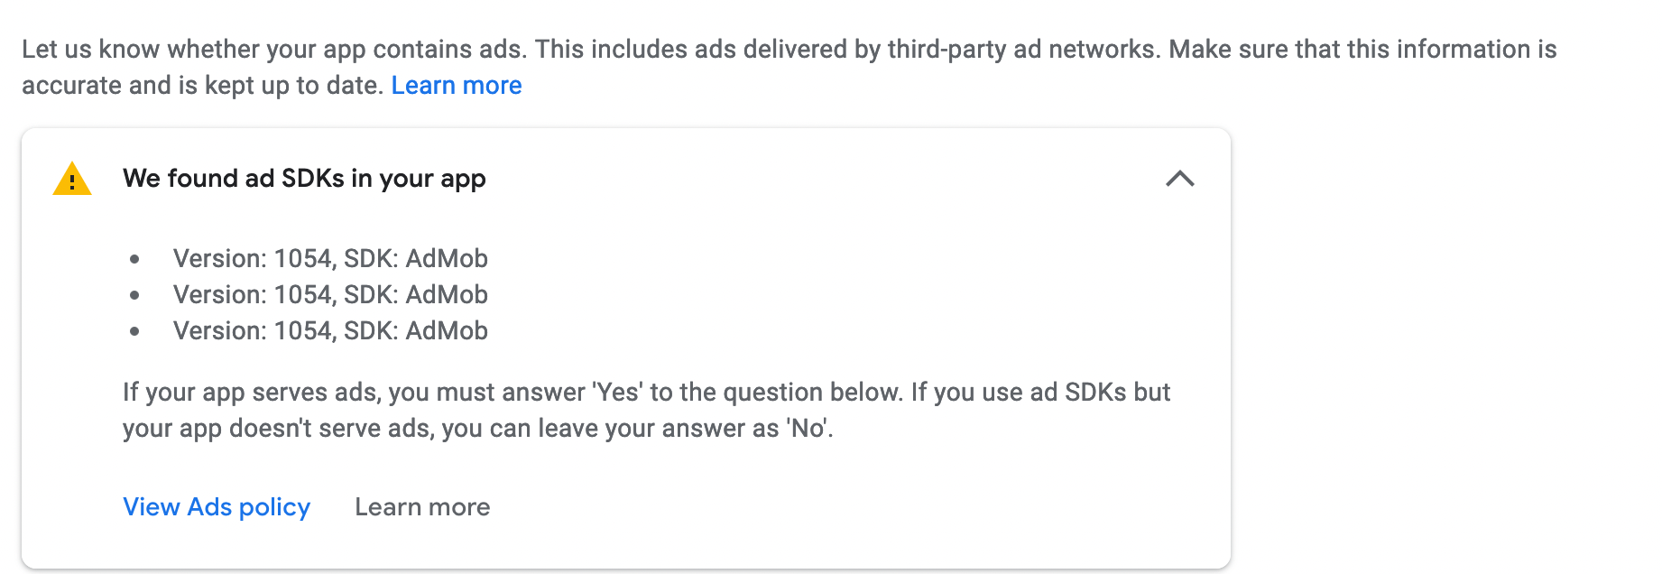Click the alert icon beside the SDK heading
1662x574 pixels.
[x=72, y=179]
